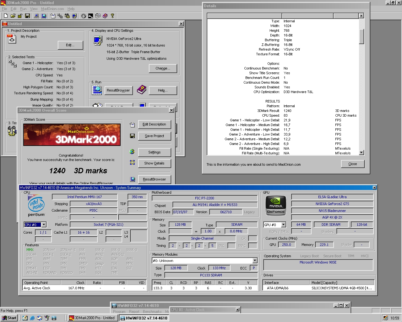Click the Details list scroll-up arrow

(361, 16)
